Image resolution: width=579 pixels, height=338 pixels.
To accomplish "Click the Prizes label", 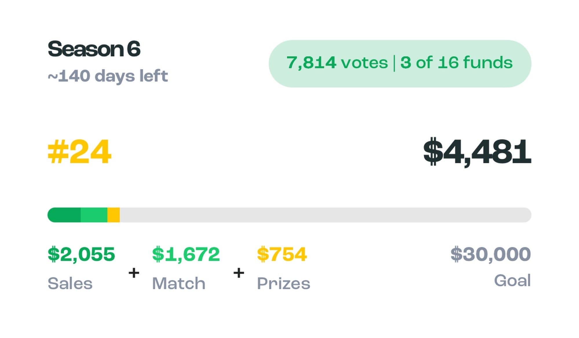I will click(283, 283).
